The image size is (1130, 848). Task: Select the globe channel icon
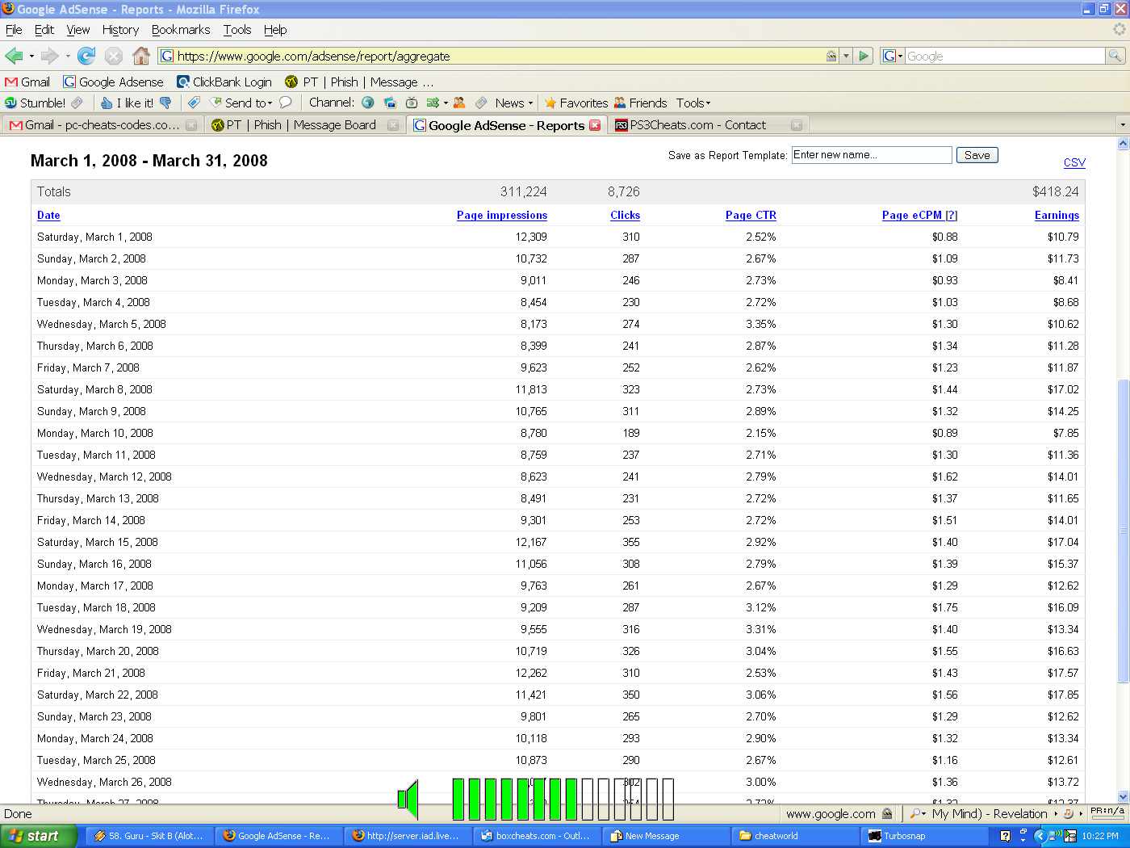(368, 103)
